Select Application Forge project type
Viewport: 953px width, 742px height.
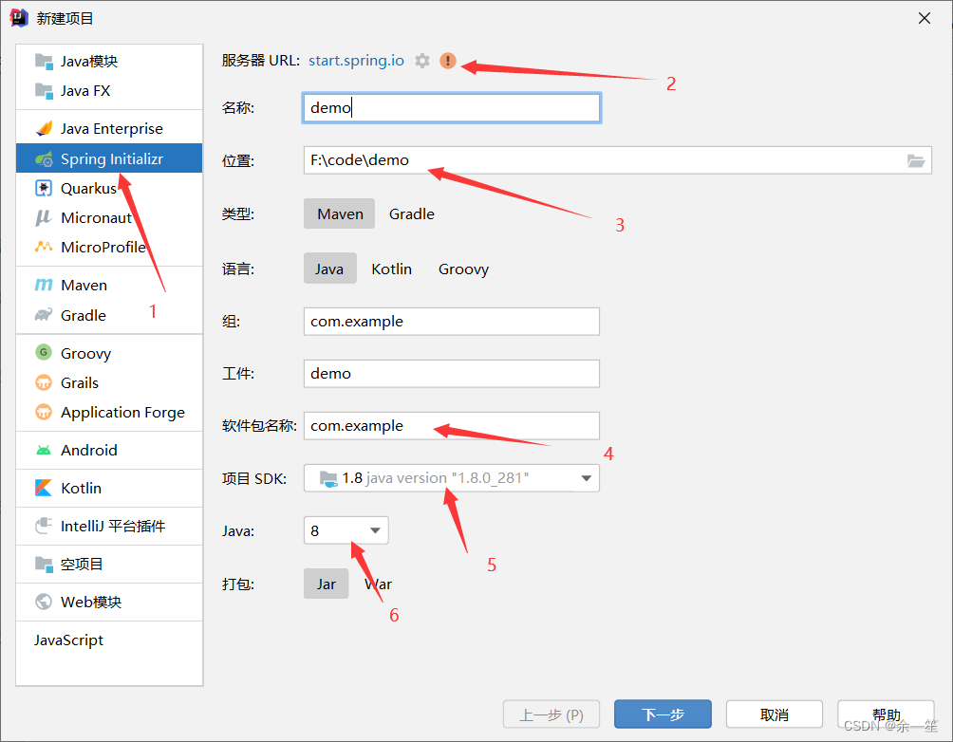[109, 412]
